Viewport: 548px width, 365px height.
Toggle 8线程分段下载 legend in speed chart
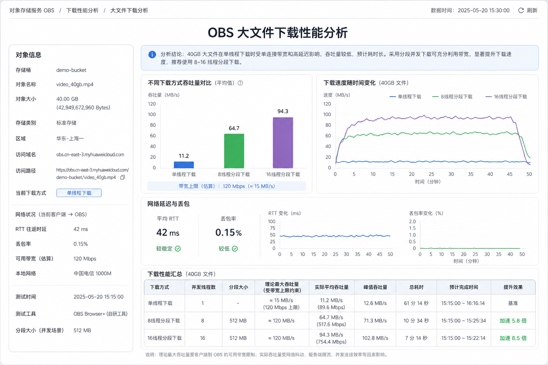point(452,97)
